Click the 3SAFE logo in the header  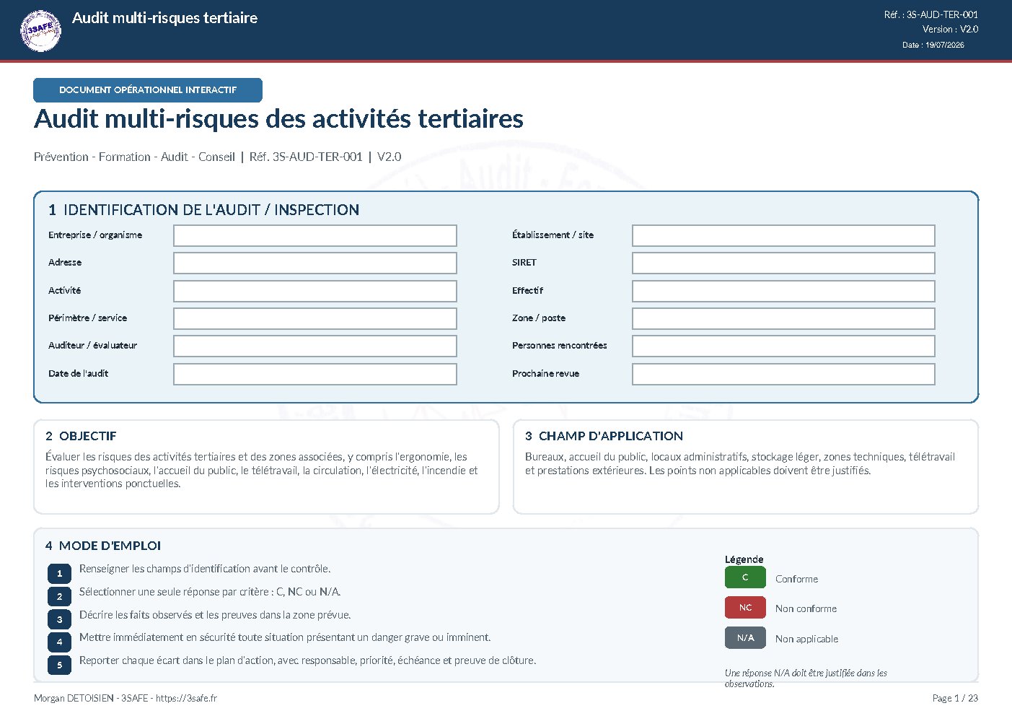41,30
